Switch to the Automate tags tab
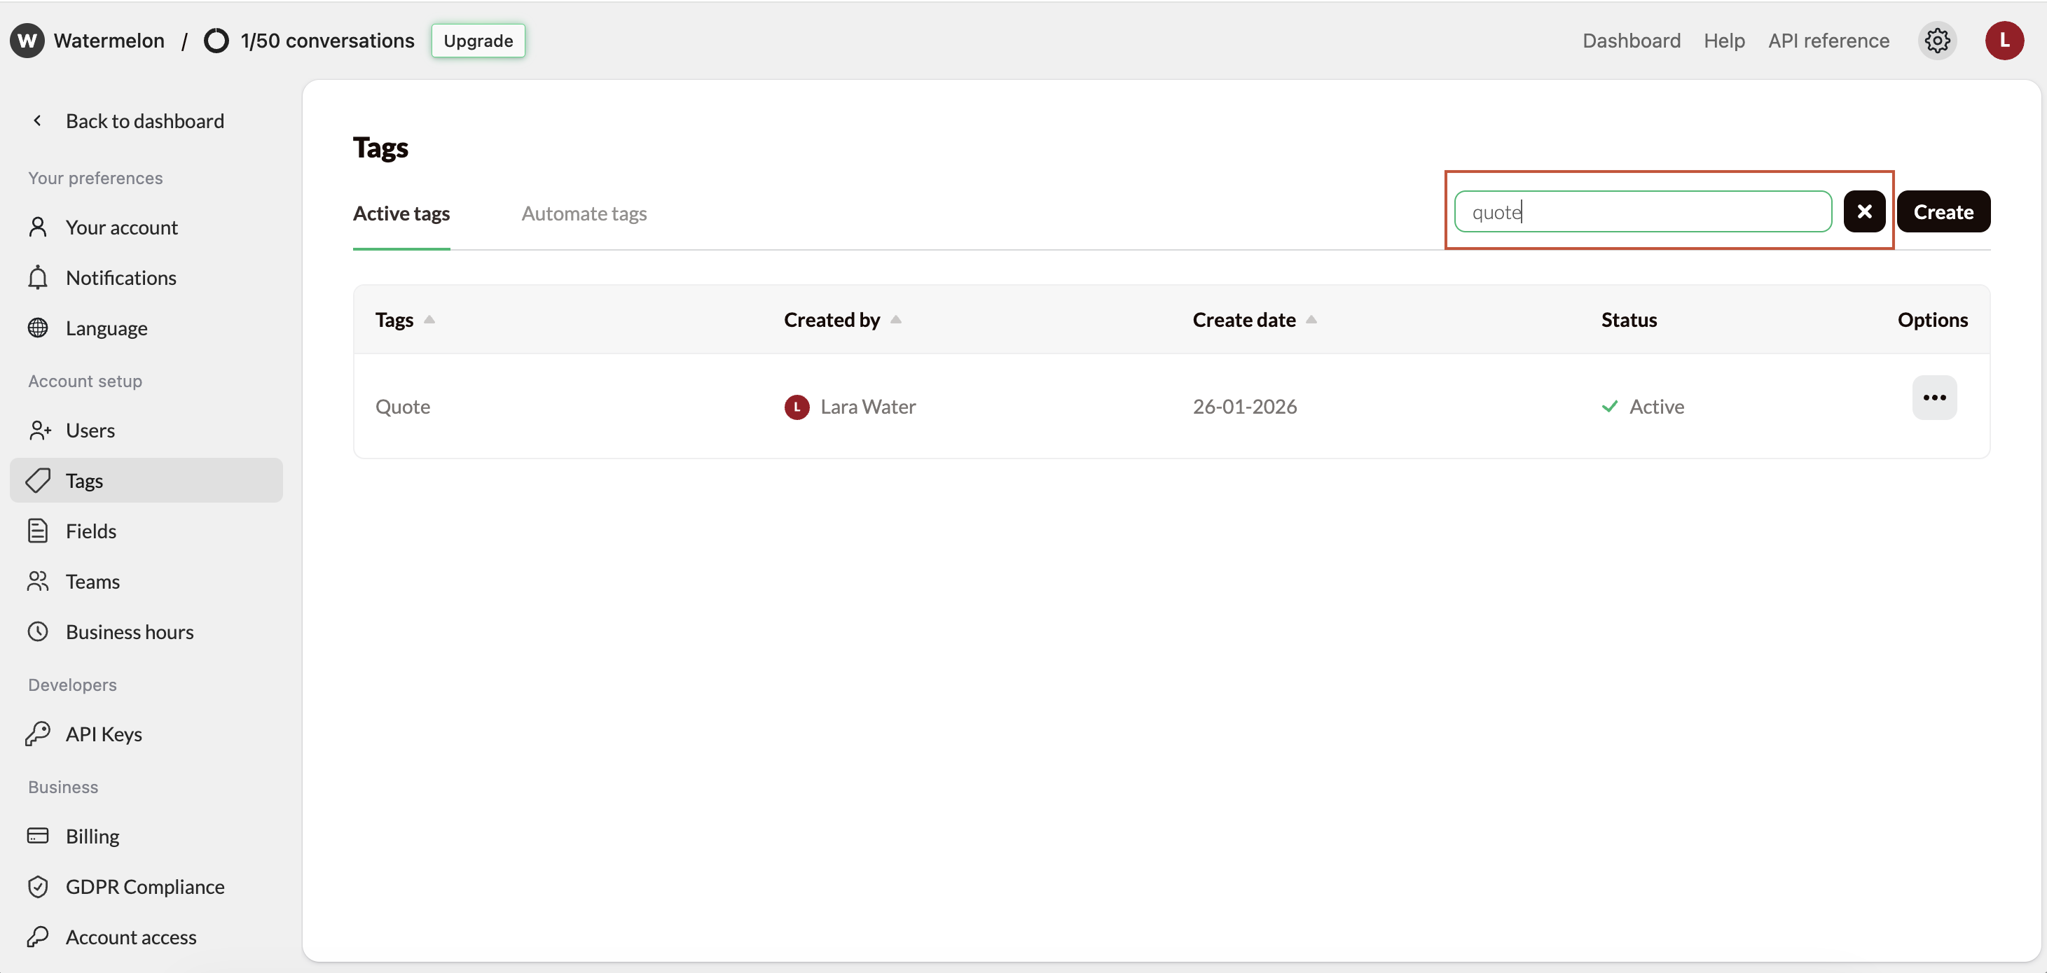This screenshot has width=2047, height=973. point(584,213)
